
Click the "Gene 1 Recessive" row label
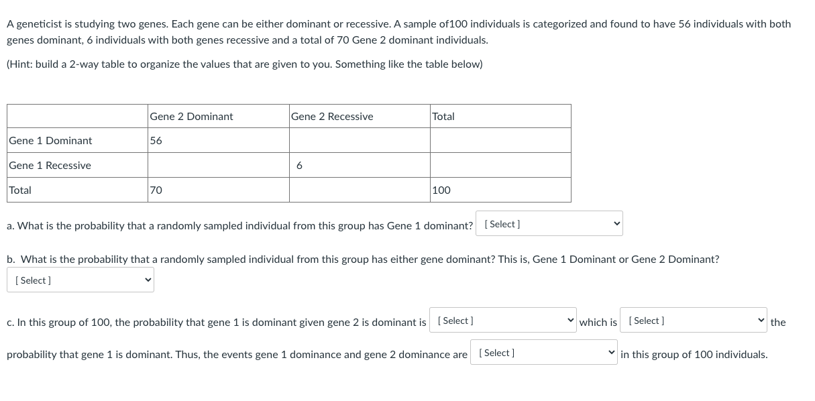tap(78, 165)
